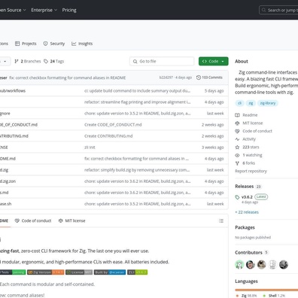The width and height of the screenshot is (298, 298).
Task: Click the Report repository link
Action: [x=251, y=171]
